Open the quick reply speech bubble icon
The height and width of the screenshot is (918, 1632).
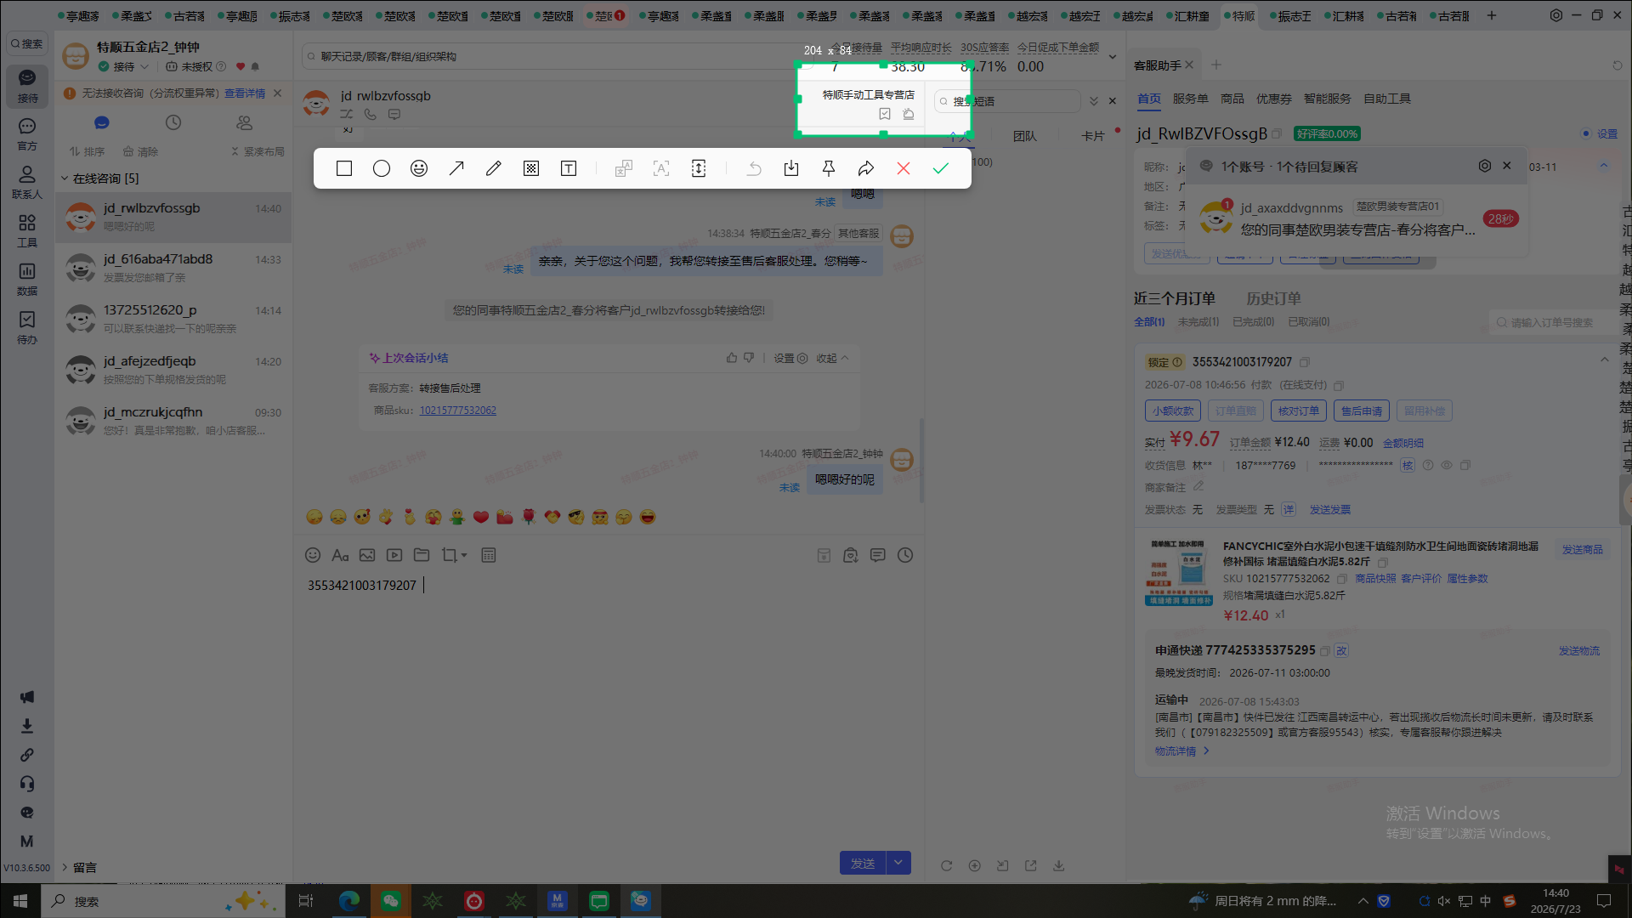pos(878,555)
